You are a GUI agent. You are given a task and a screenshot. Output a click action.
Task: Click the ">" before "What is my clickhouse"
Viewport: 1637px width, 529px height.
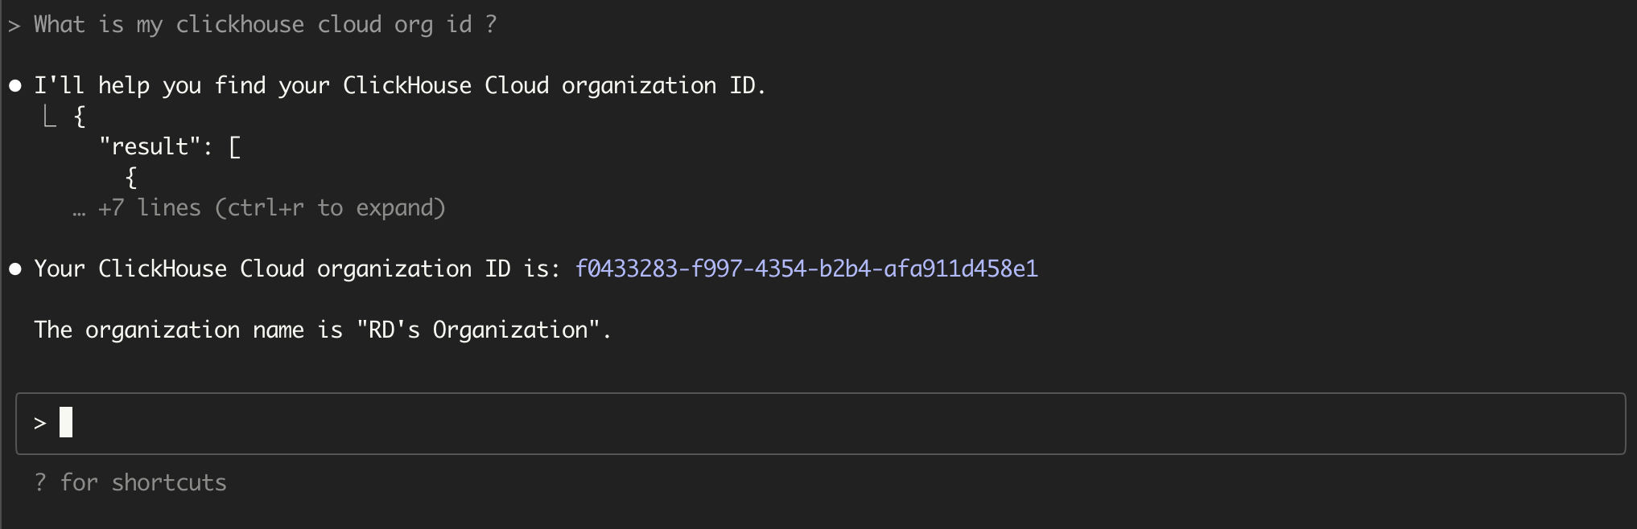click(14, 26)
